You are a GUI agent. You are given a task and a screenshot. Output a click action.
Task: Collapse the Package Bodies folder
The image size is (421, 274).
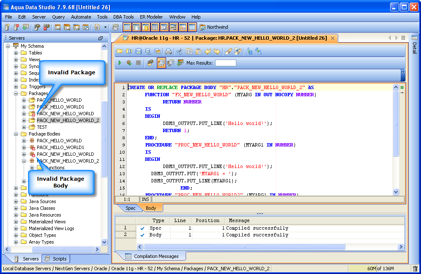pos(16,134)
